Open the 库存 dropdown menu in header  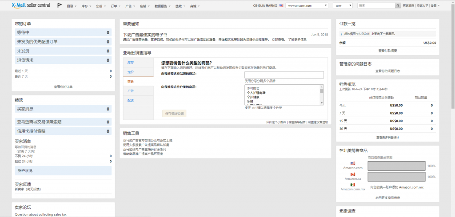86,6
